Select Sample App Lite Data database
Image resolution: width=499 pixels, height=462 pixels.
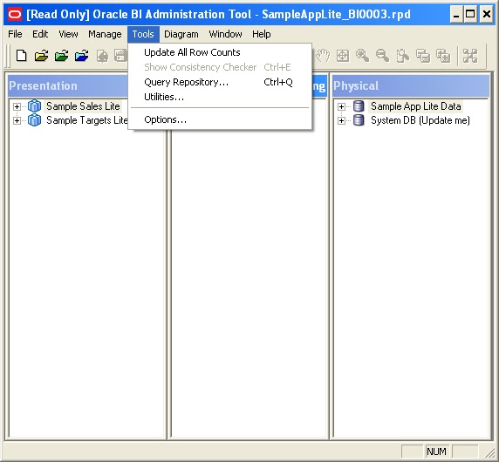(x=415, y=106)
